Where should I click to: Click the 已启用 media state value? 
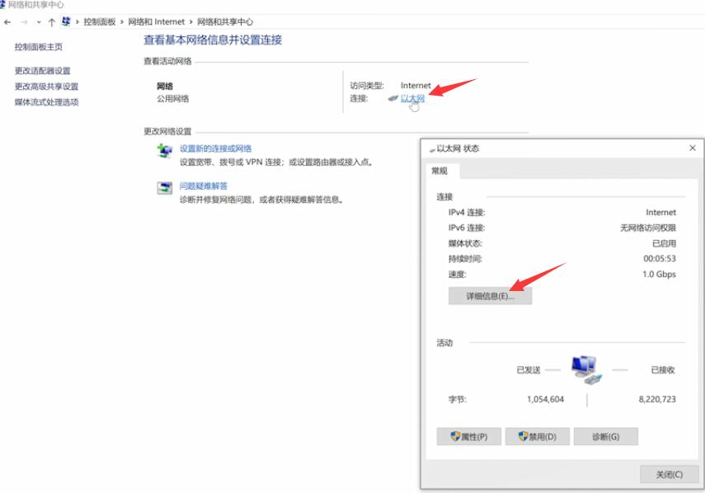664,243
